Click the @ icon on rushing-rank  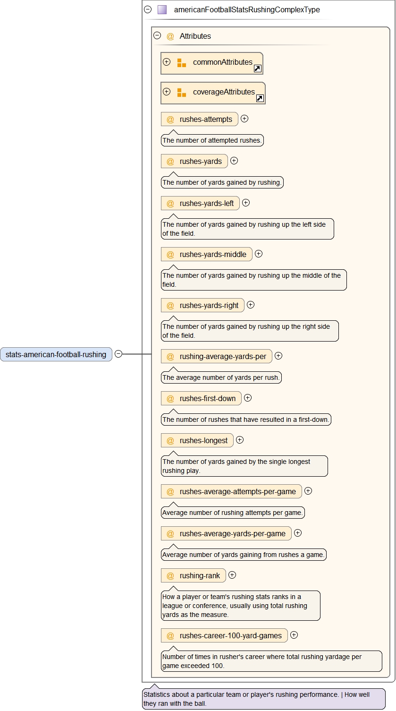[170, 576]
